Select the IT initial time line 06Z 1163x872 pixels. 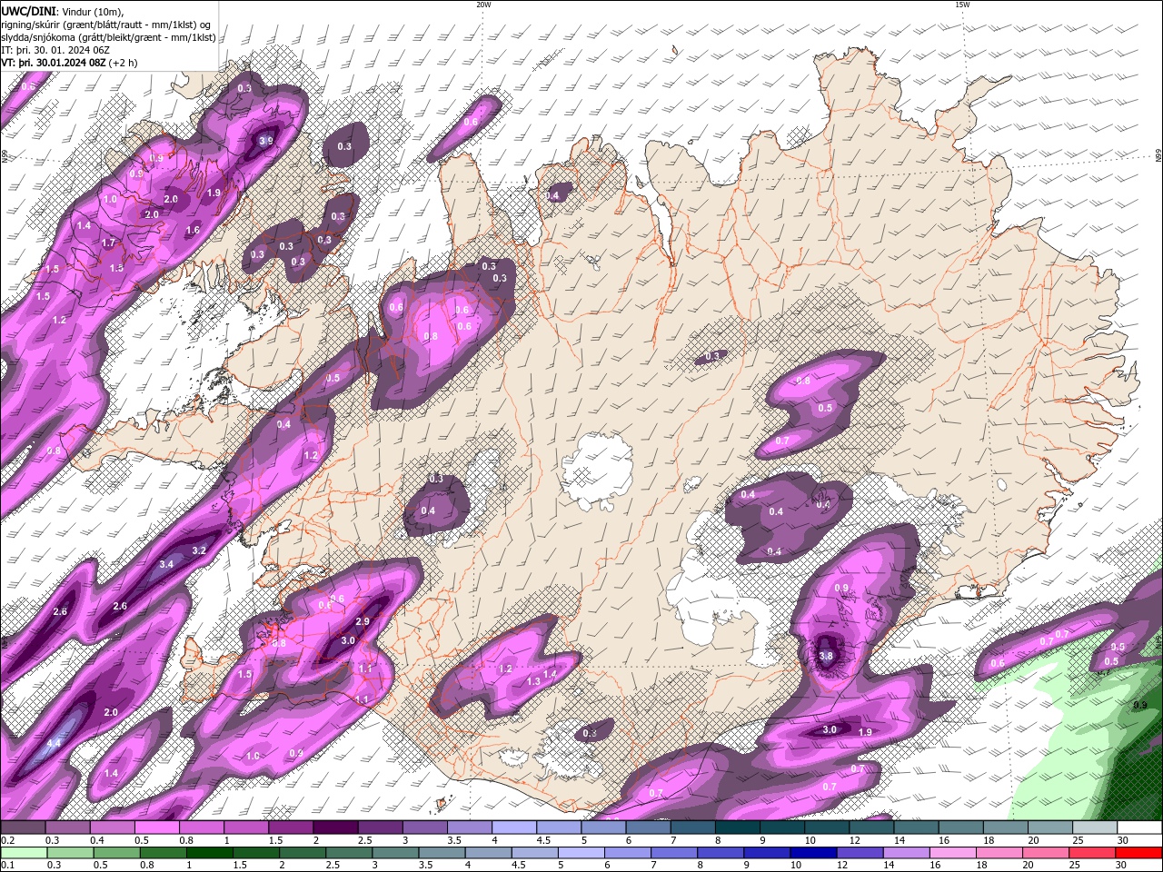55,50
